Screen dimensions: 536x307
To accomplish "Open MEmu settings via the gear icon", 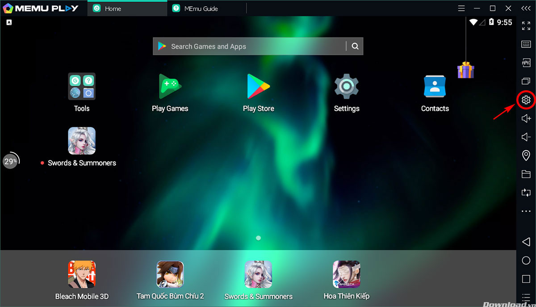I will click(525, 100).
